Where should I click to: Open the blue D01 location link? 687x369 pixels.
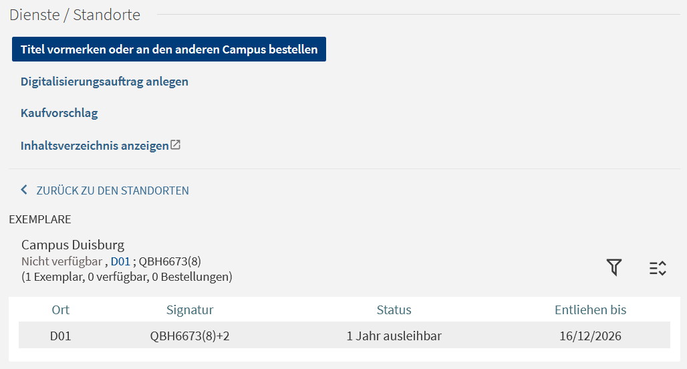tap(120, 261)
